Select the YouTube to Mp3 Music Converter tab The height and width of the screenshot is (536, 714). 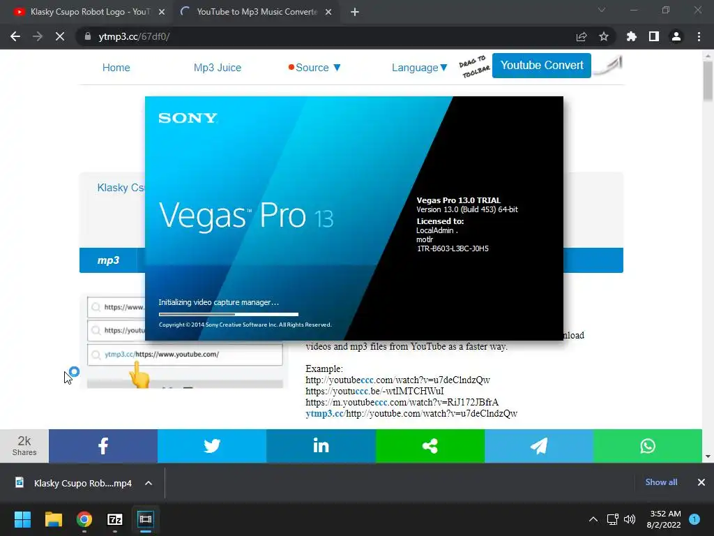coord(257,13)
